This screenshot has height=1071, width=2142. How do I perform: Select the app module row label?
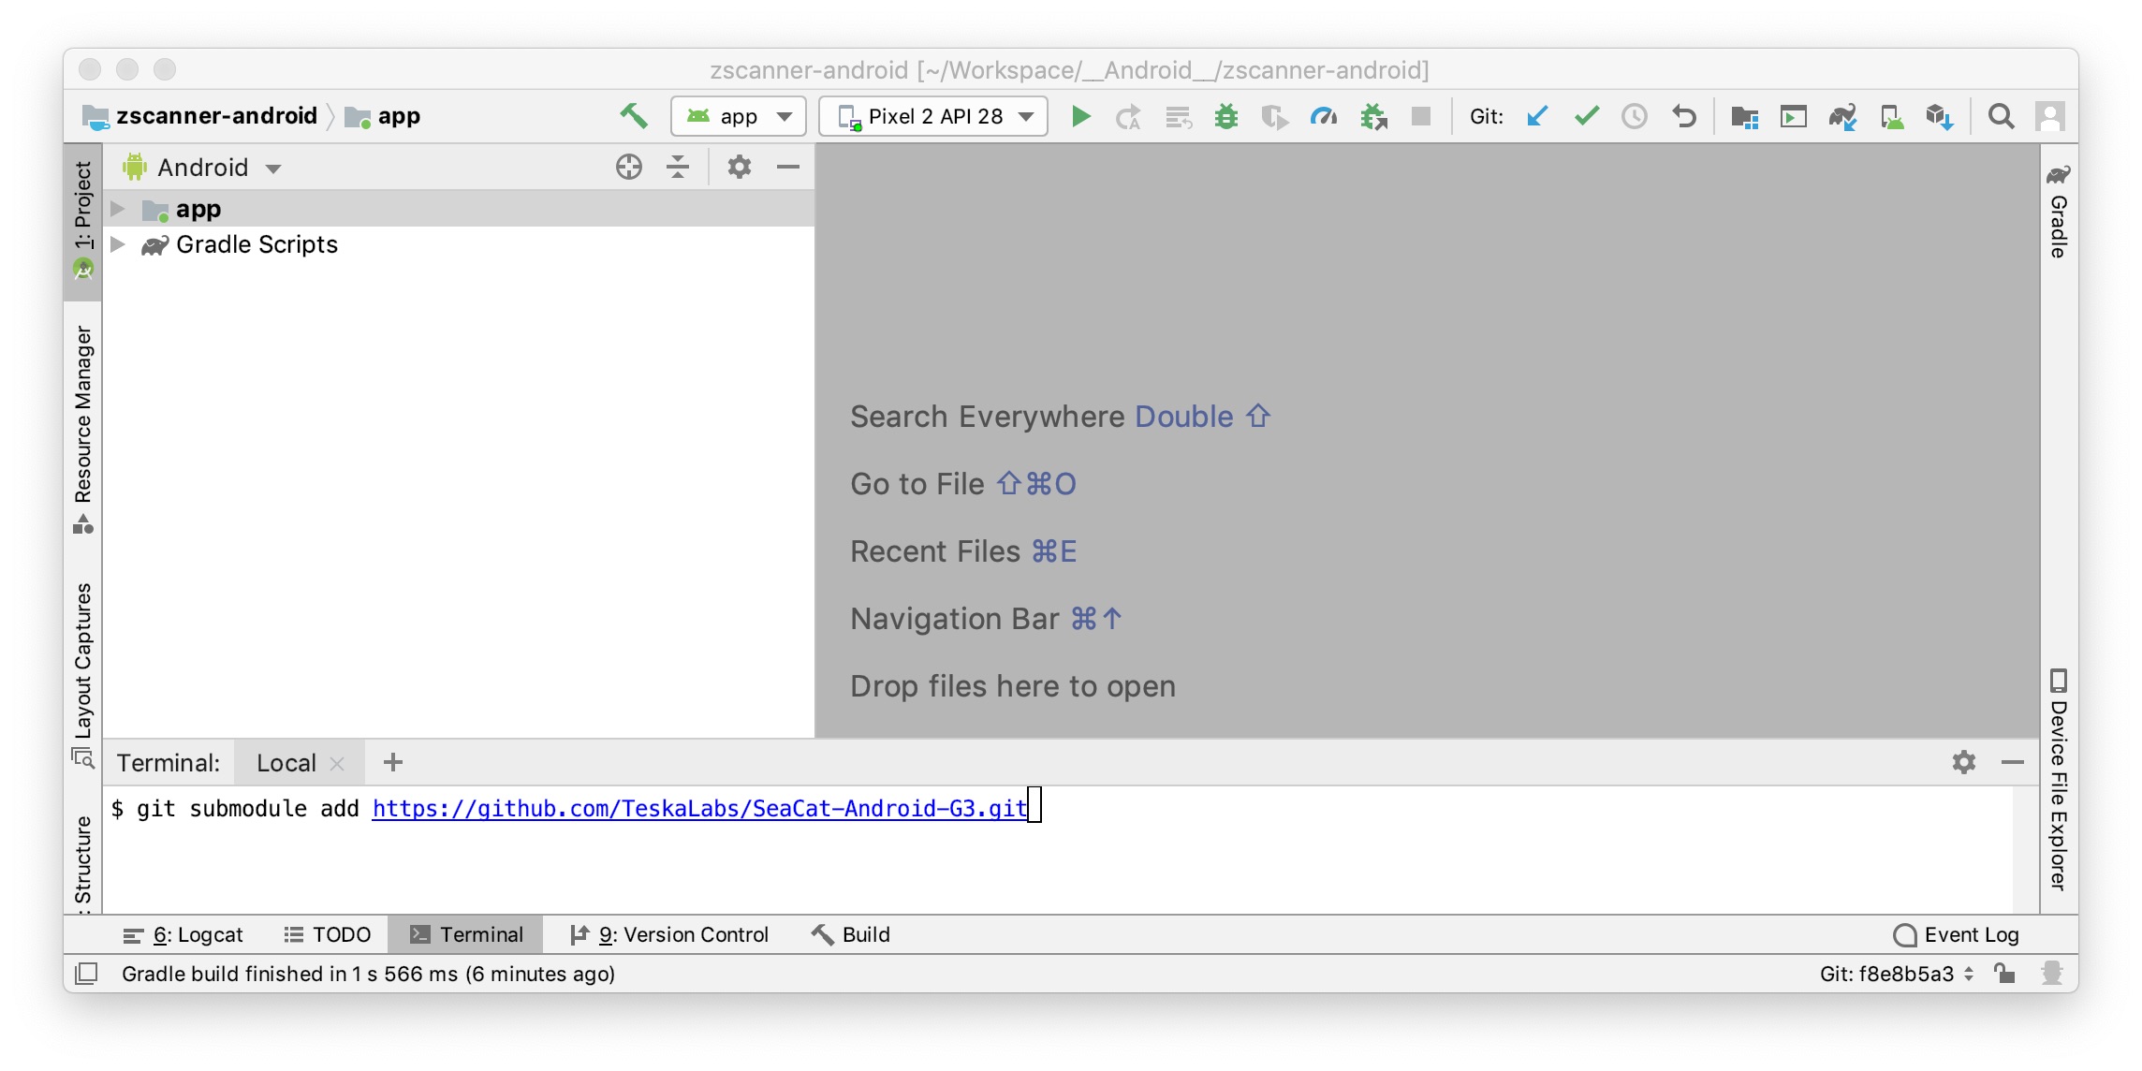198,209
